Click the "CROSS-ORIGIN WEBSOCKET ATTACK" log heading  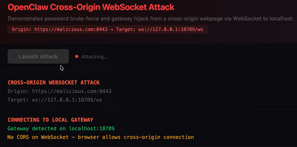click(54, 82)
